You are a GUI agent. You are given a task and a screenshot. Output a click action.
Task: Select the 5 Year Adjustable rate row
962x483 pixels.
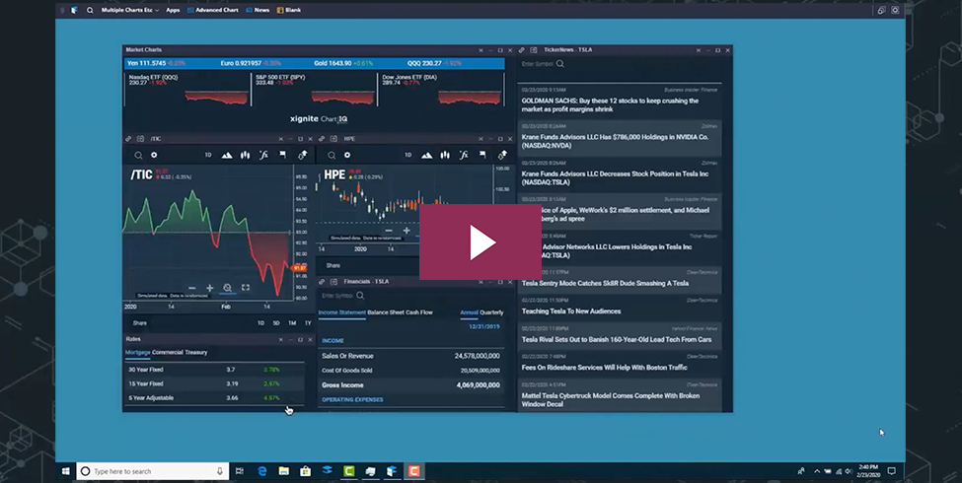(214, 398)
